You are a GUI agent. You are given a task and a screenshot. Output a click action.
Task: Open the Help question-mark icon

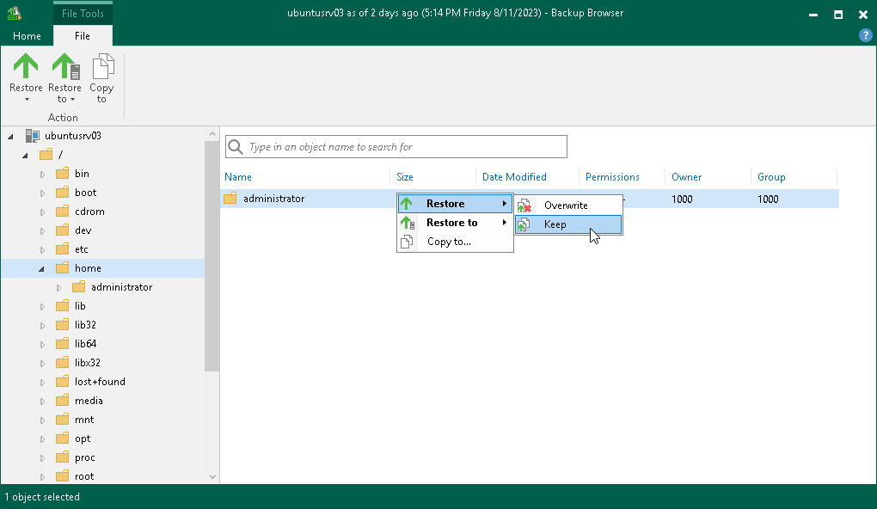coord(864,35)
